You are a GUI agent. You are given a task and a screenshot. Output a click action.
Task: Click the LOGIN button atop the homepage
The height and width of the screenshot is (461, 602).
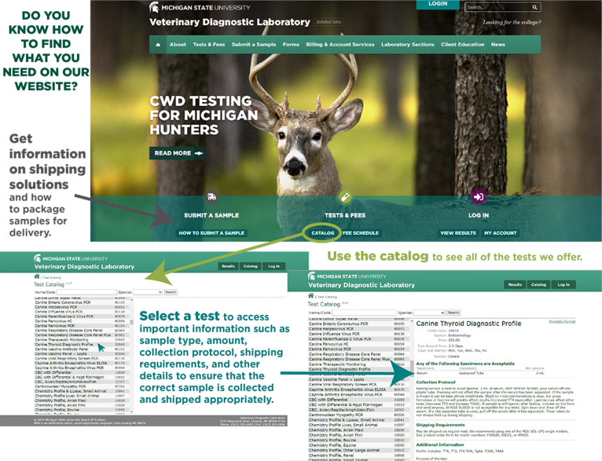click(x=437, y=4)
